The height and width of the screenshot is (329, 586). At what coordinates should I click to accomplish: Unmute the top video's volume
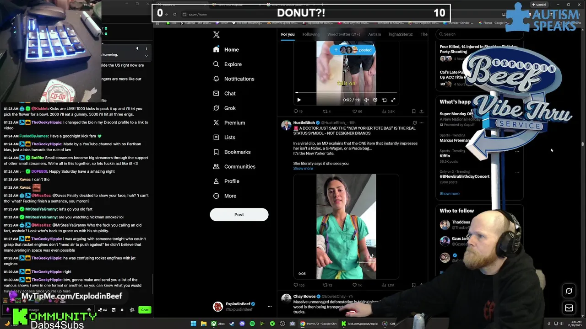point(366,100)
